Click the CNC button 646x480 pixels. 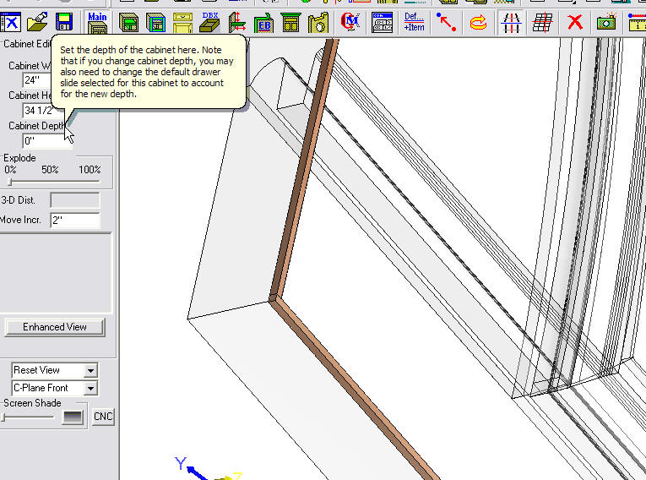point(103,417)
